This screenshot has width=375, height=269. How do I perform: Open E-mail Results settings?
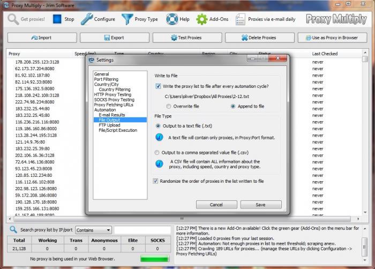pyautogui.click(x=111, y=115)
